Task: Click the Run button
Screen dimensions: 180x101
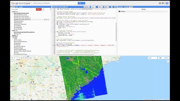Action: 100,7
